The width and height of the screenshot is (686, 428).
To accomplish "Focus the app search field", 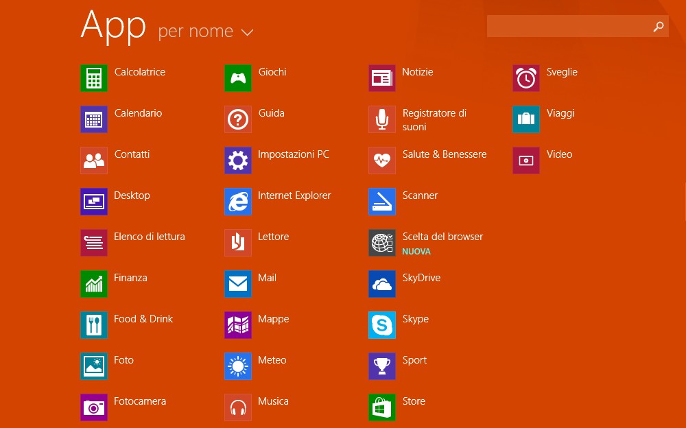I will coord(578,26).
